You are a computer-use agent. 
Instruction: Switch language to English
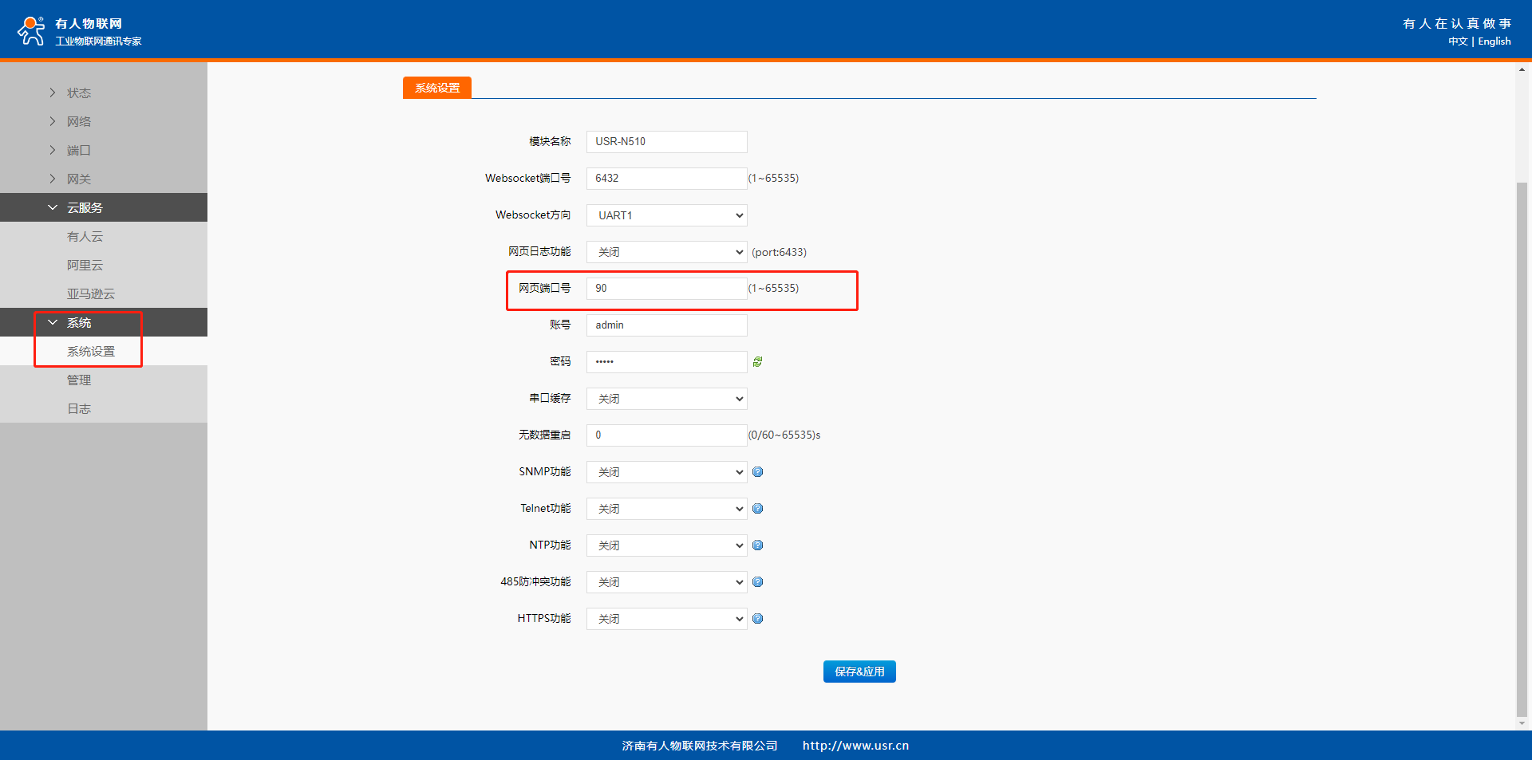[x=1494, y=41]
